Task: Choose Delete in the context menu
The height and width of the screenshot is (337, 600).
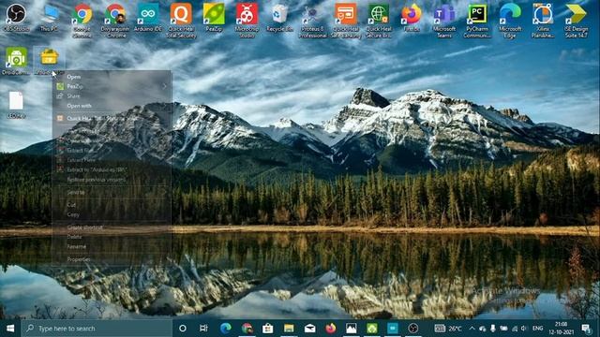Action: (x=112, y=237)
